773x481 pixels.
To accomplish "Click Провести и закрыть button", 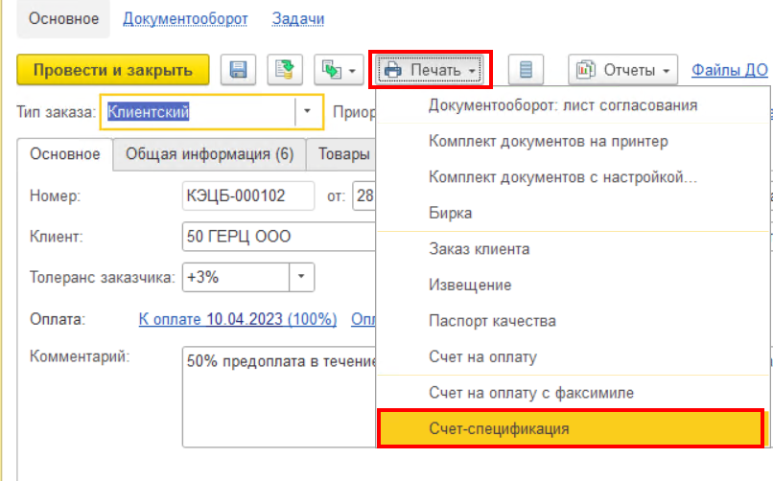I will coord(113,70).
